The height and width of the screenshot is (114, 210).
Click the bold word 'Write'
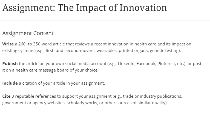[8, 44]
